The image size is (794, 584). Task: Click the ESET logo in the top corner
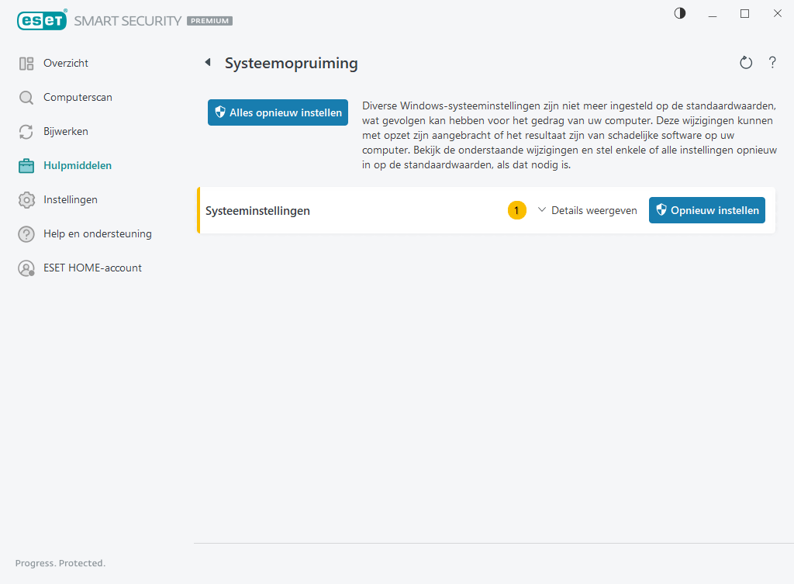pyautogui.click(x=42, y=20)
